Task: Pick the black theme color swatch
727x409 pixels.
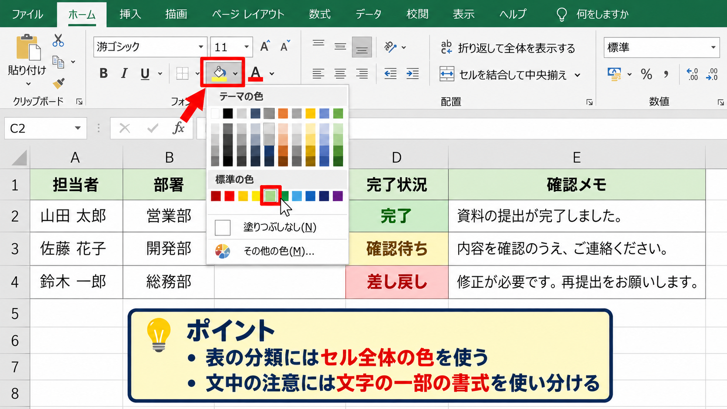Action: (228, 113)
